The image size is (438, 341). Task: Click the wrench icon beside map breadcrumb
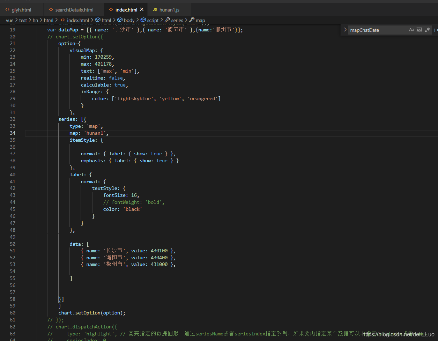[x=192, y=20]
